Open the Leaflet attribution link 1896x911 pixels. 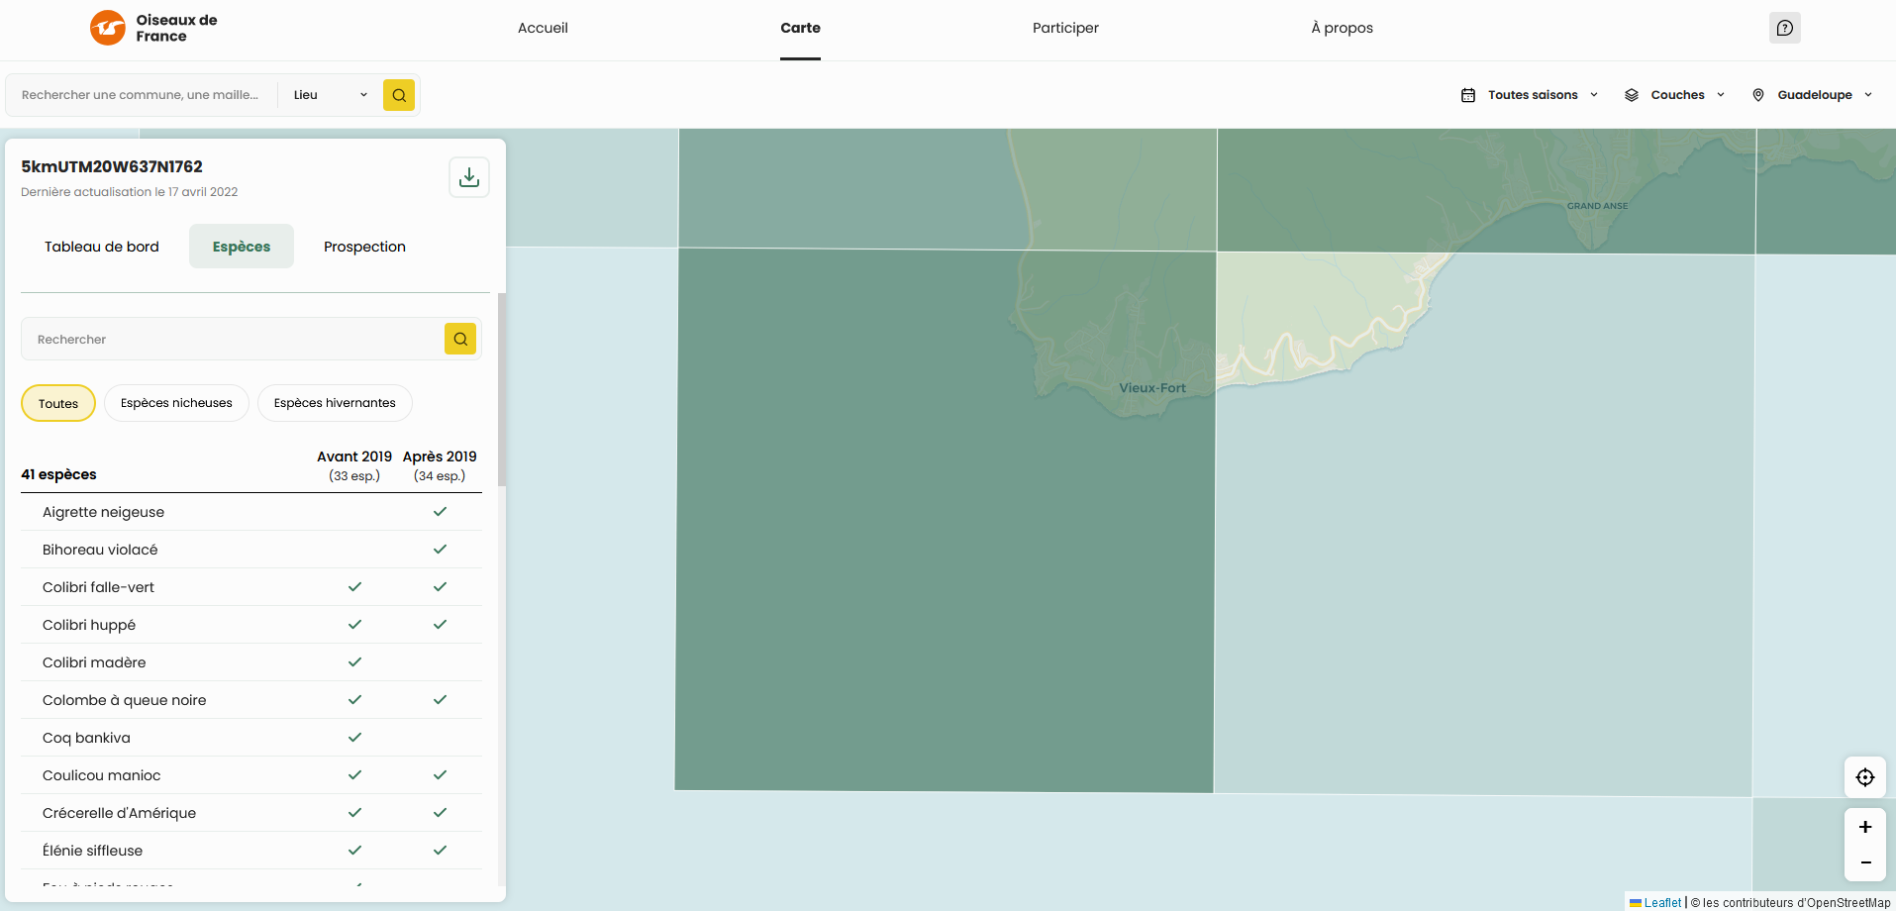click(1661, 902)
